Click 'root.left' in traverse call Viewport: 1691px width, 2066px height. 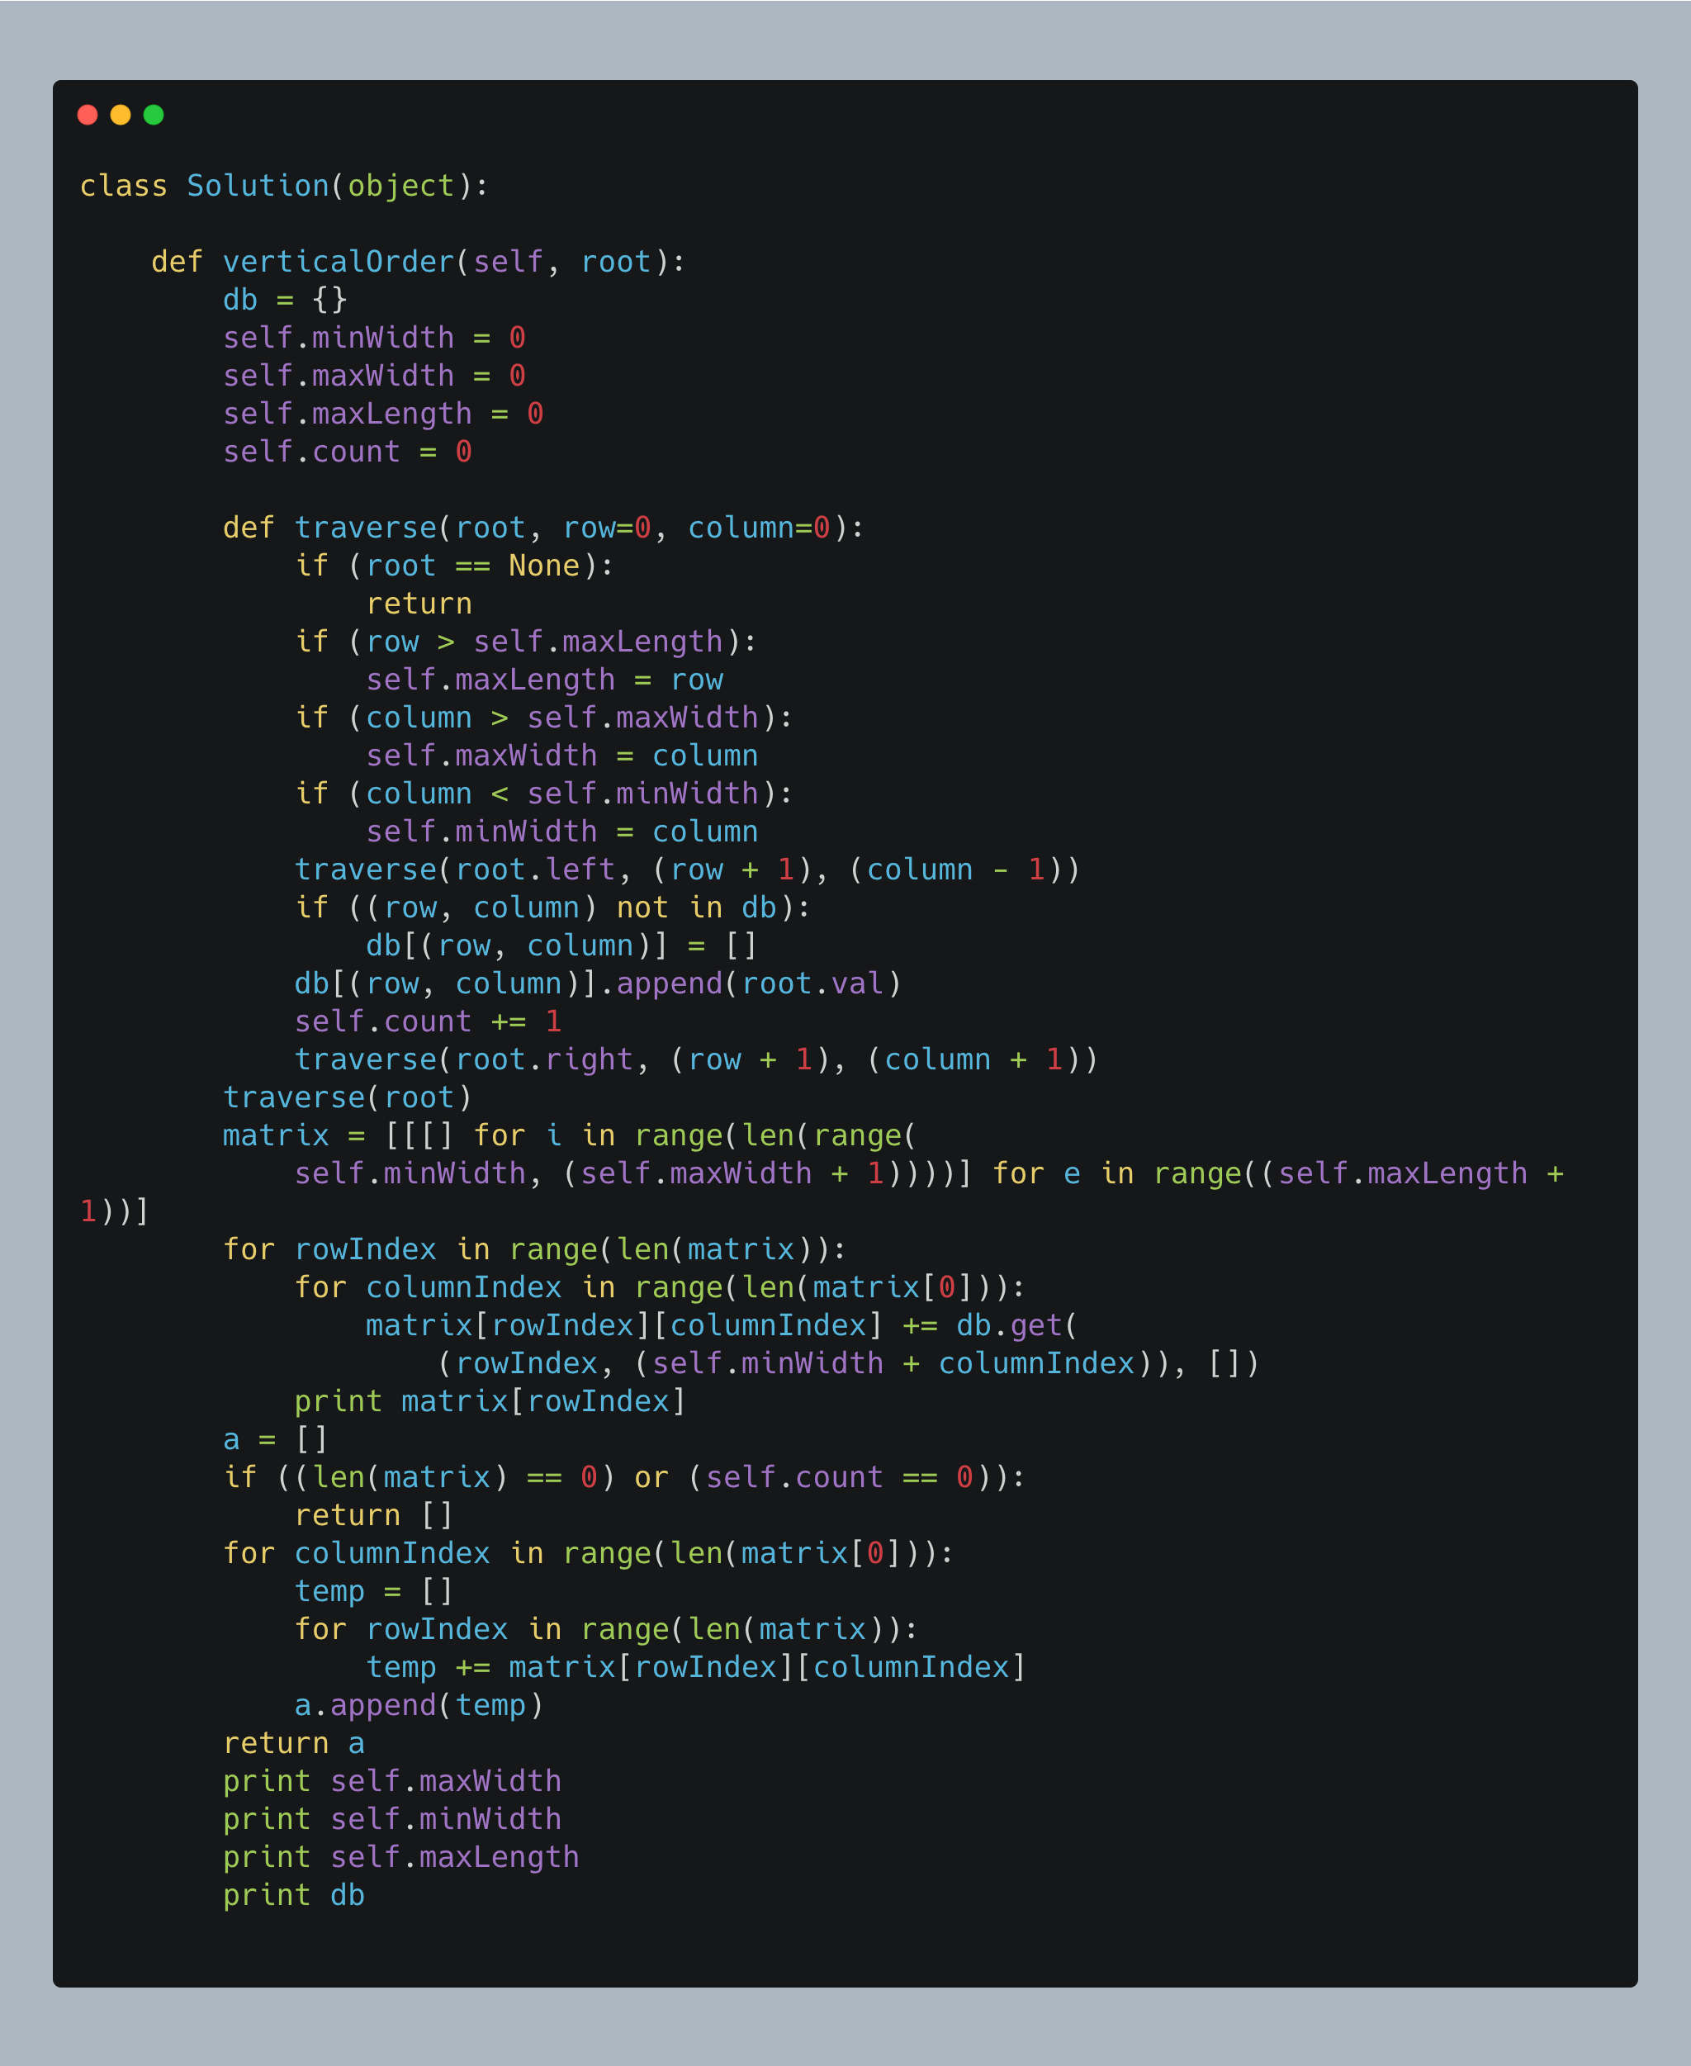[535, 870]
